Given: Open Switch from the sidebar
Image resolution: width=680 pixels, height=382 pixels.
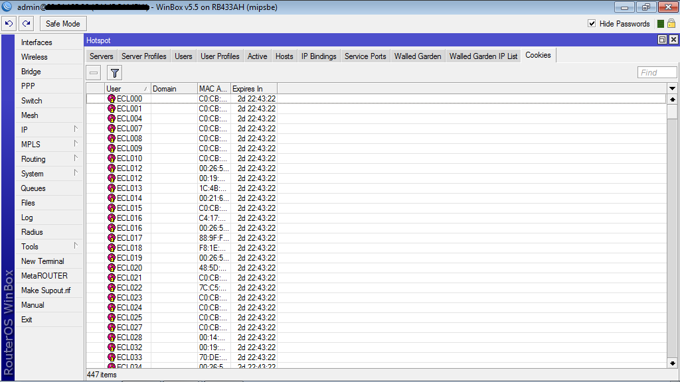Looking at the screenshot, I should 49,101.
